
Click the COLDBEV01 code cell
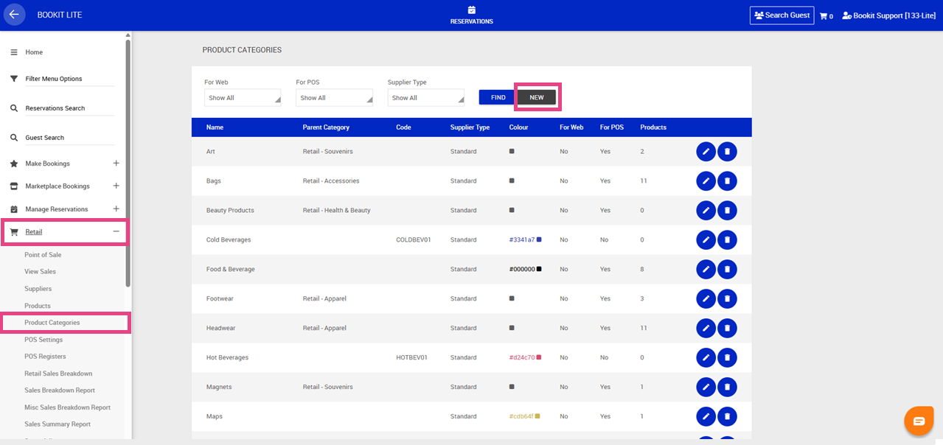(414, 240)
